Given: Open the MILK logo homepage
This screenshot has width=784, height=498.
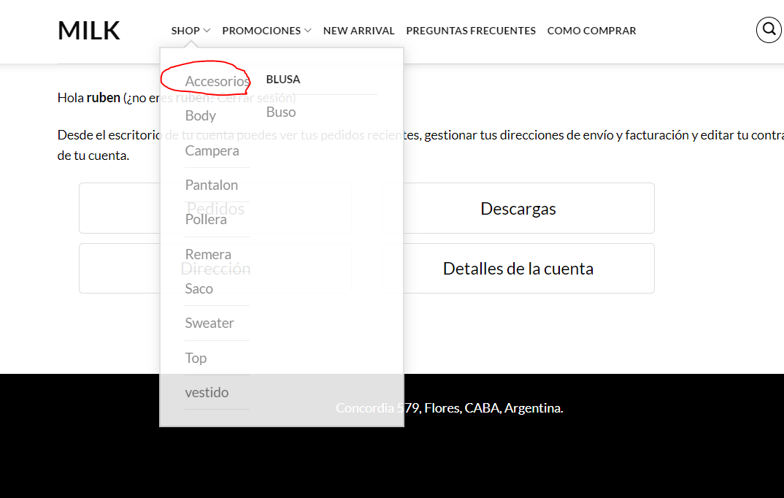Looking at the screenshot, I should 89,31.
